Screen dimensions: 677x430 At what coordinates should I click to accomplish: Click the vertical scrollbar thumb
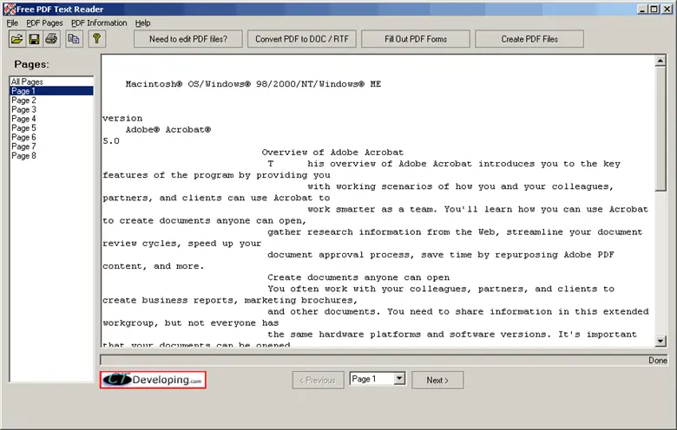(660, 128)
